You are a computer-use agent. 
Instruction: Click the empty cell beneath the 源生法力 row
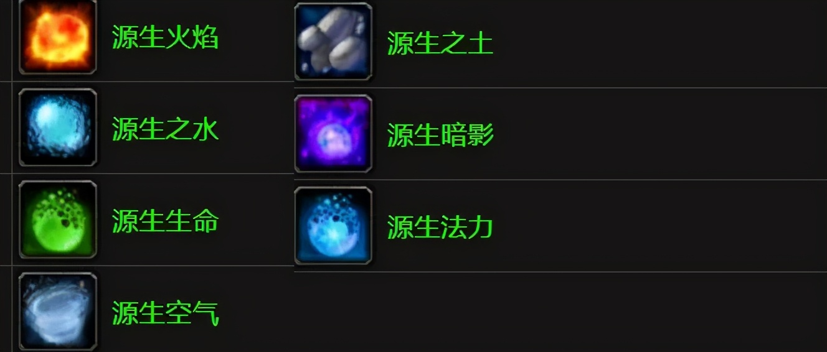click(x=560, y=312)
